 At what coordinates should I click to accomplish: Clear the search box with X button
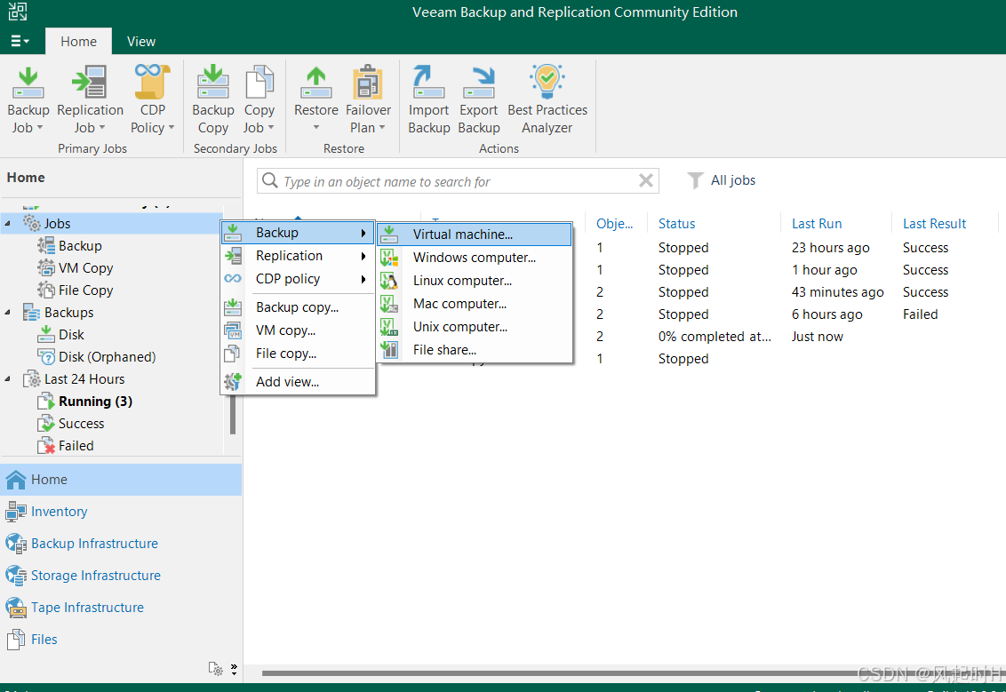(x=645, y=181)
